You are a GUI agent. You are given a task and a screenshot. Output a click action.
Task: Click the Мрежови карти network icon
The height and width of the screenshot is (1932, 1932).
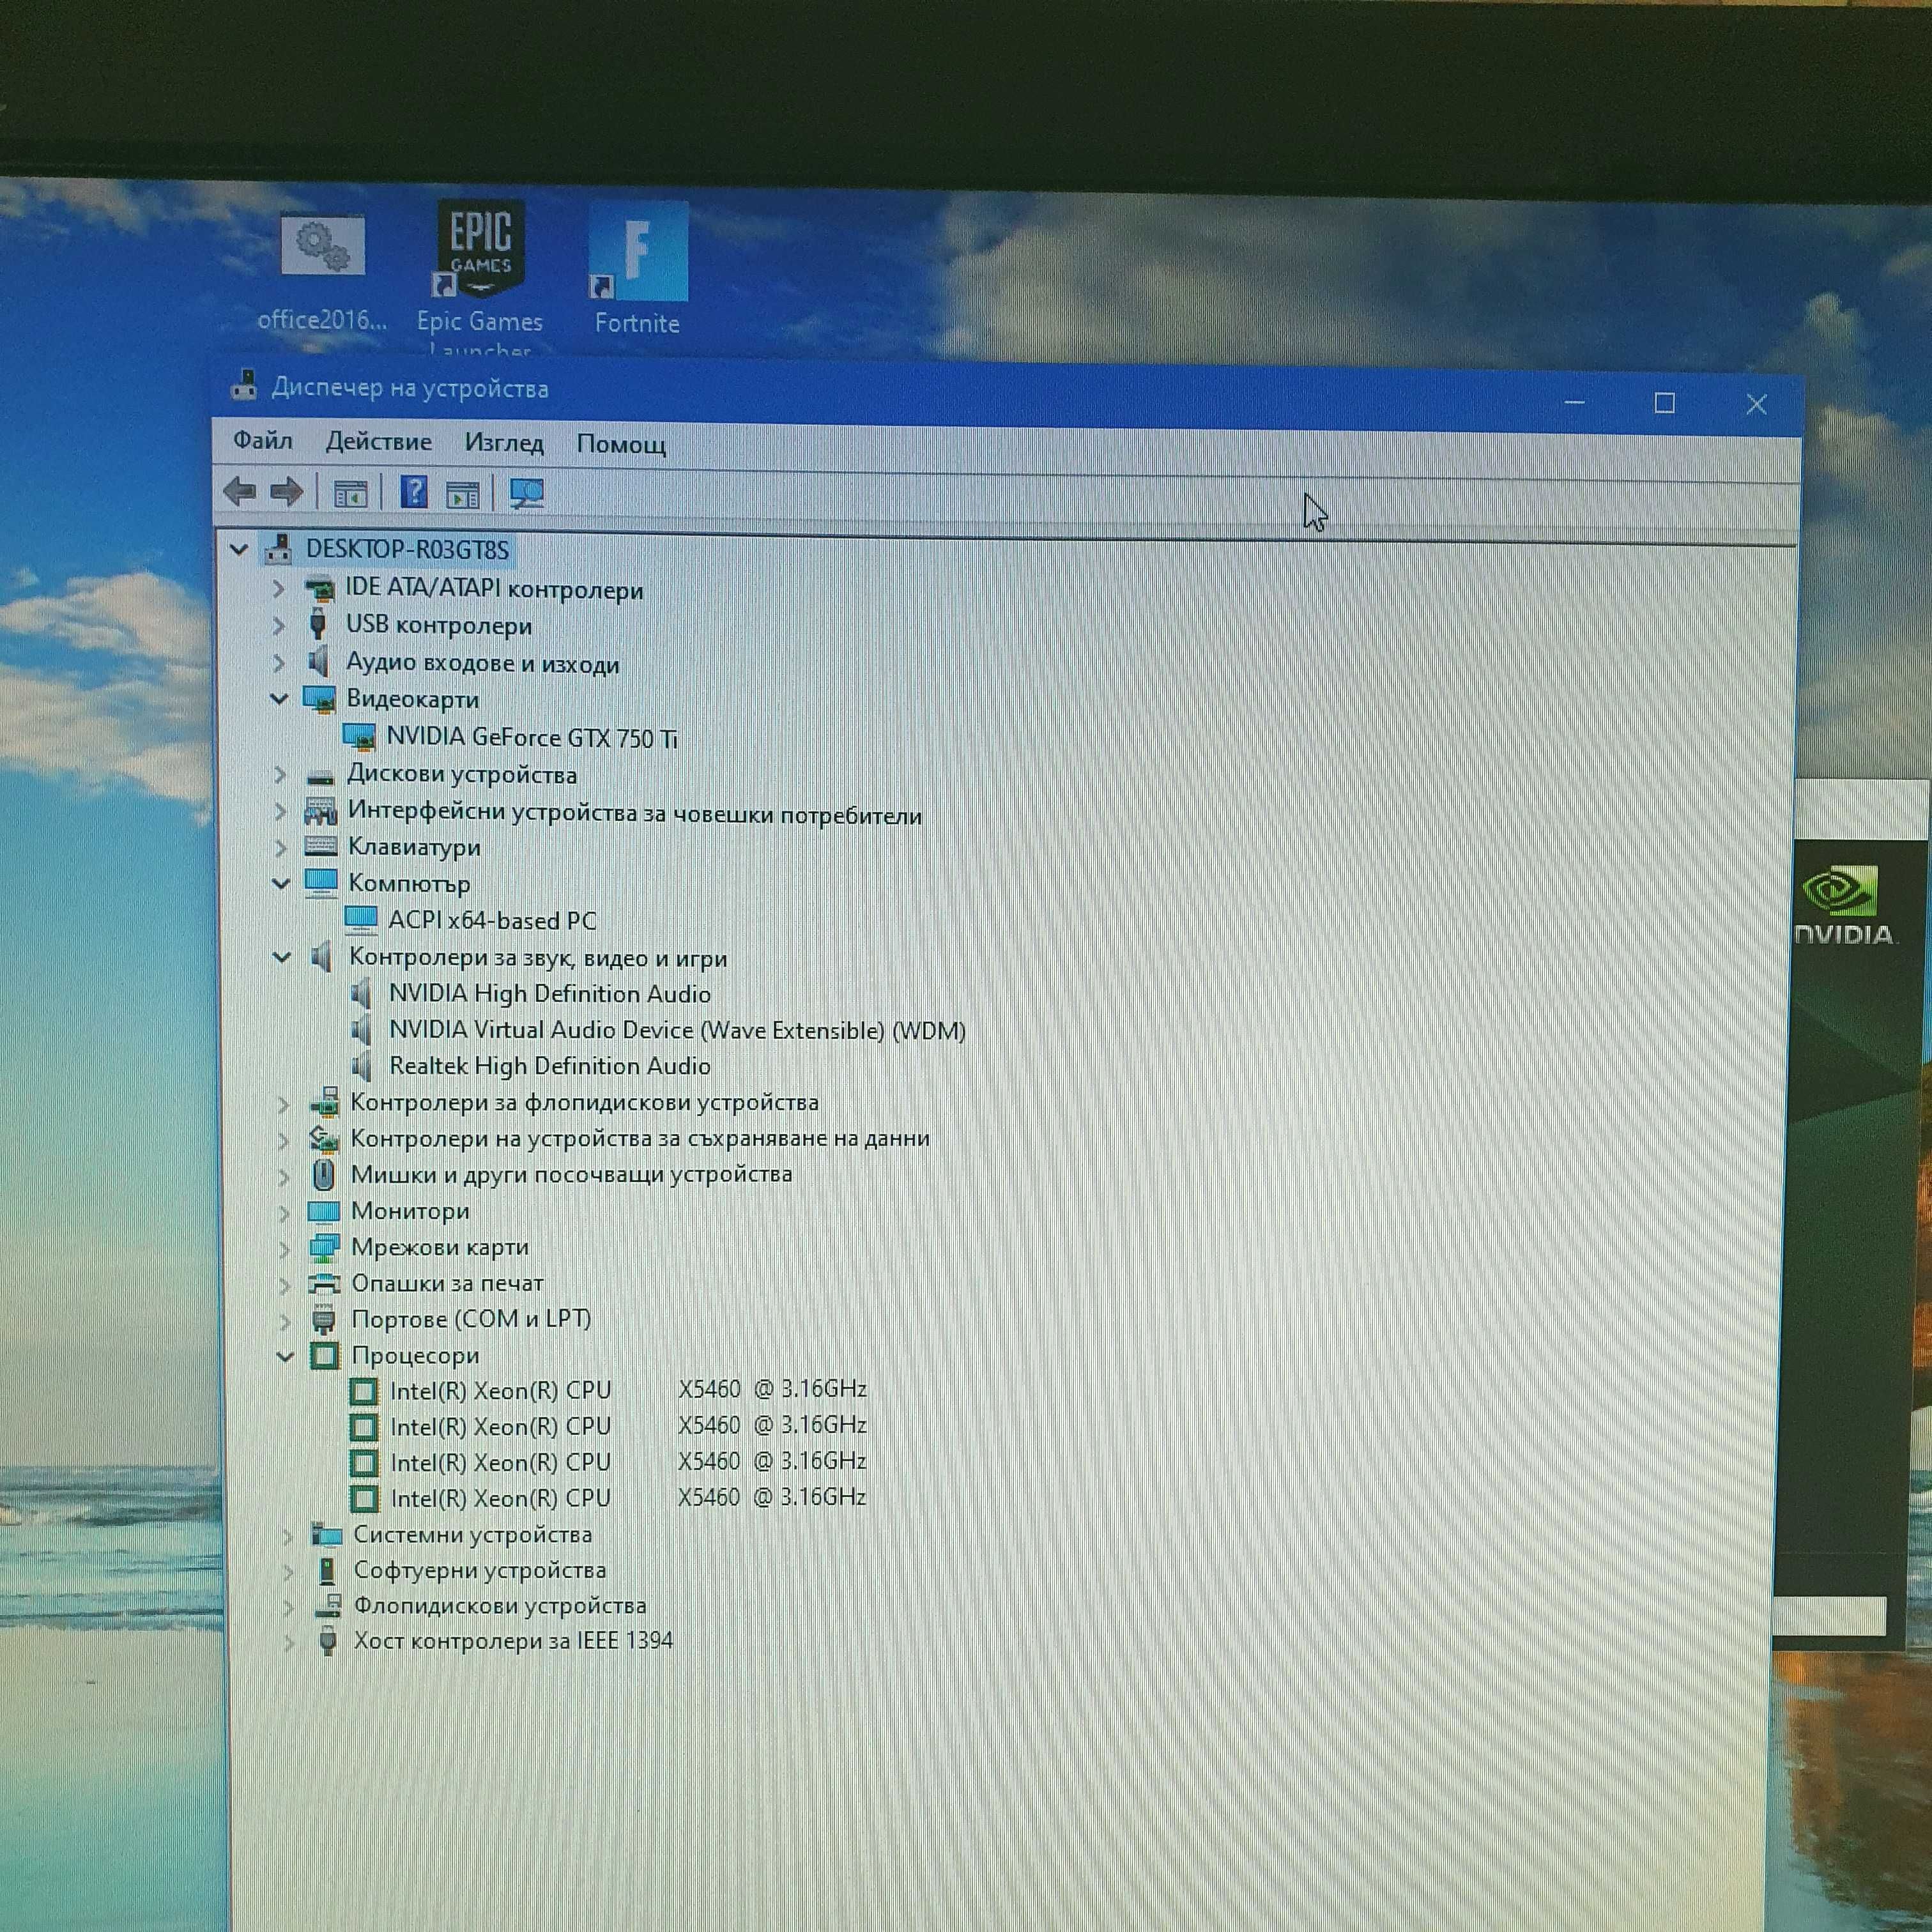click(324, 1248)
